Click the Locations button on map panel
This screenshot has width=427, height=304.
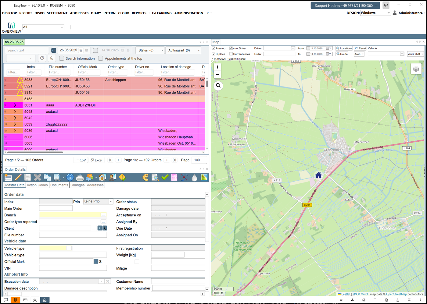(x=344, y=48)
